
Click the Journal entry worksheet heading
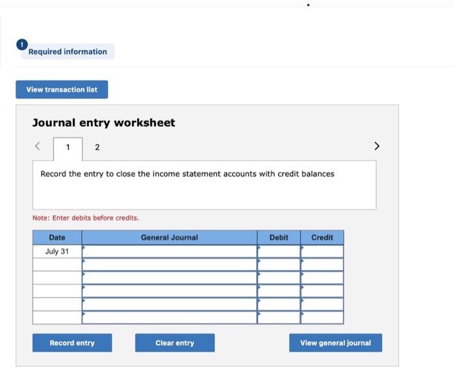[x=103, y=123]
